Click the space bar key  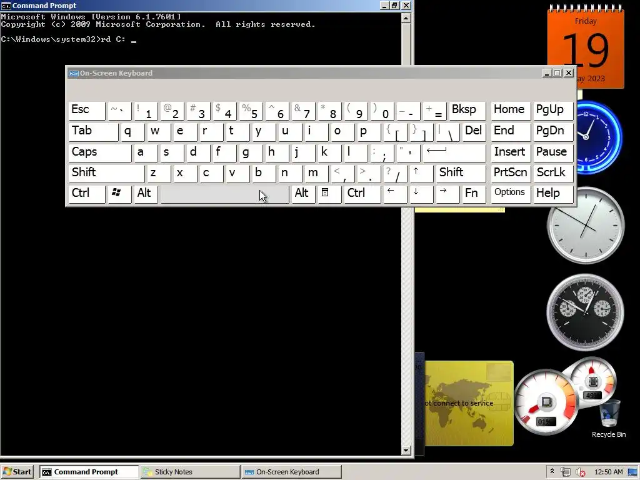pyautogui.click(x=224, y=194)
